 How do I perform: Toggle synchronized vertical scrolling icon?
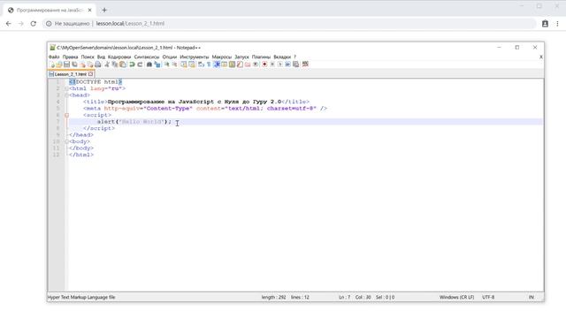point(183,64)
